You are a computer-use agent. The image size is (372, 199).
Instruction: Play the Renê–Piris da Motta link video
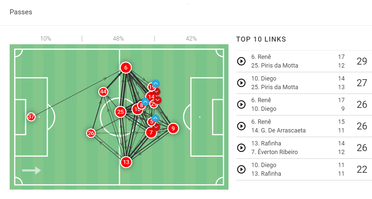pos(241,61)
